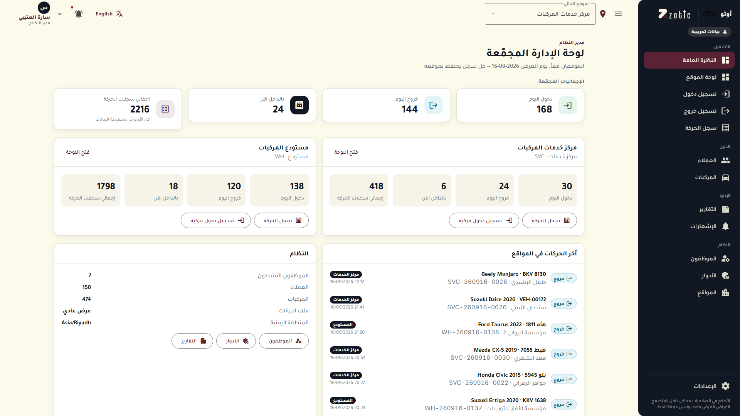Click خروج badge for Suzuki Ertiga 2020
This screenshot has height=416, width=740.
[563, 404]
